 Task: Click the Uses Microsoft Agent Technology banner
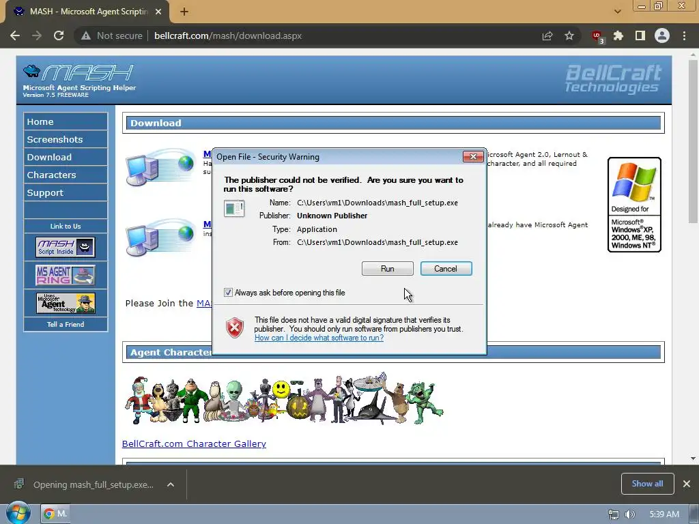click(x=66, y=303)
